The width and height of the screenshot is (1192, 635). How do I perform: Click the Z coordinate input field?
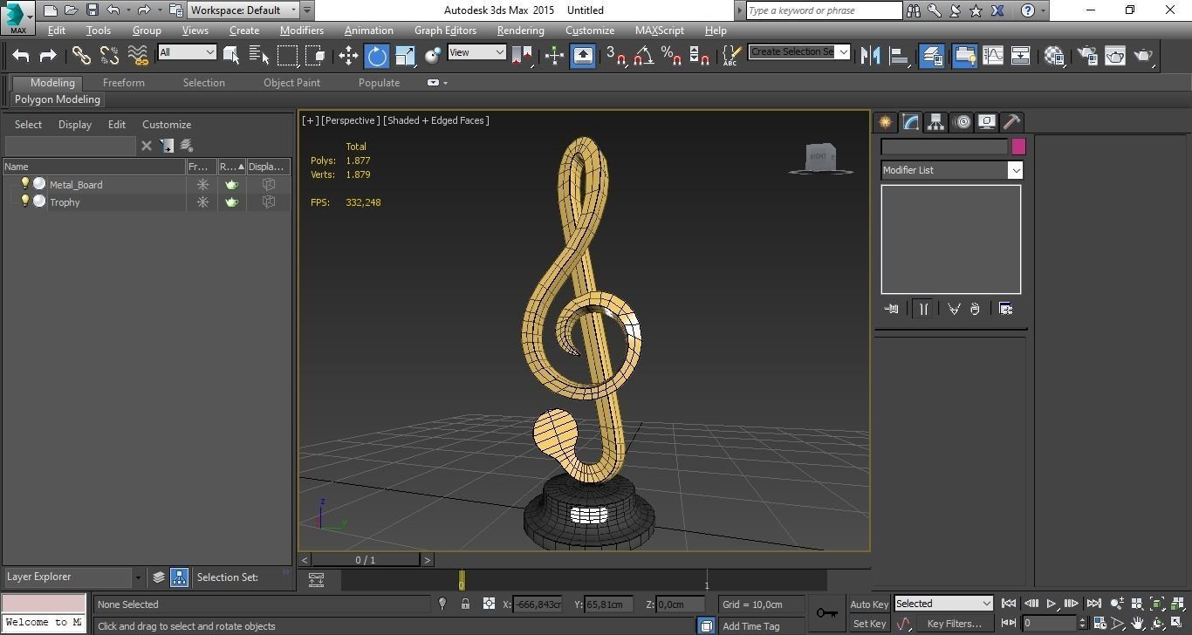coord(681,604)
